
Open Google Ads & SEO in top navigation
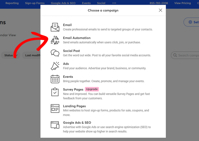pos(63,3)
